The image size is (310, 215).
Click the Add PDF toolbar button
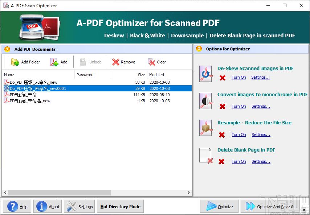pyautogui.click(x=59, y=62)
